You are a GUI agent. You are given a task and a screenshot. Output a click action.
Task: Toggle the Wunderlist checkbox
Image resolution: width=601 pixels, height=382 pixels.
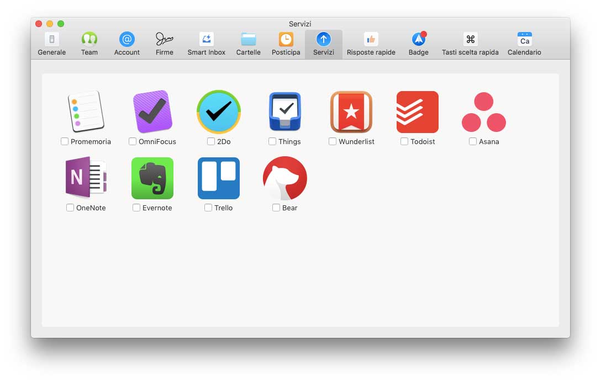point(333,141)
